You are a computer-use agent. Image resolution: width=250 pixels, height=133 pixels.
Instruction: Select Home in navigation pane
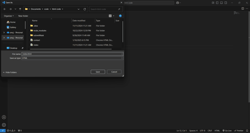pyautogui.click(x=11, y=22)
